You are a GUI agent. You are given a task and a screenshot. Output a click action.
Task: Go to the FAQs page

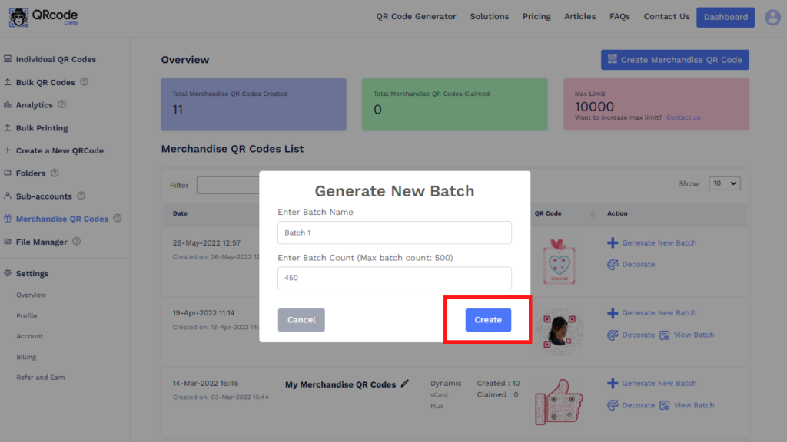point(619,16)
